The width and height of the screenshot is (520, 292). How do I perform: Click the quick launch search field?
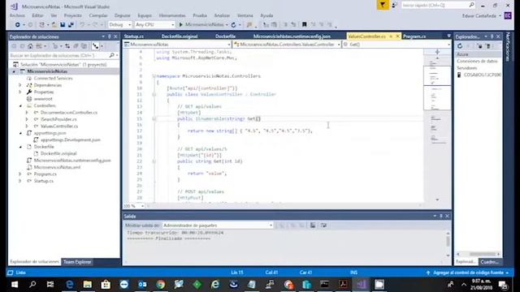click(x=437, y=5)
